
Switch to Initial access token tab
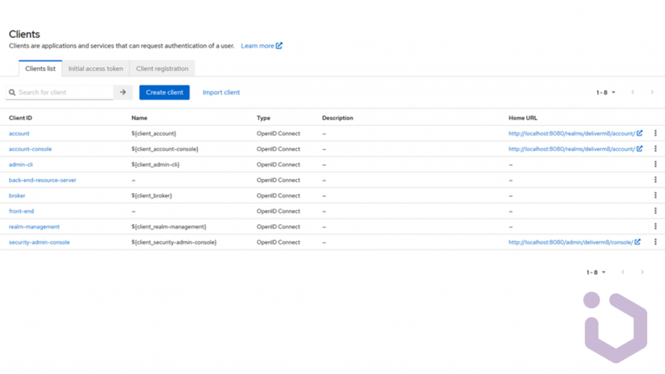[x=96, y=68]
